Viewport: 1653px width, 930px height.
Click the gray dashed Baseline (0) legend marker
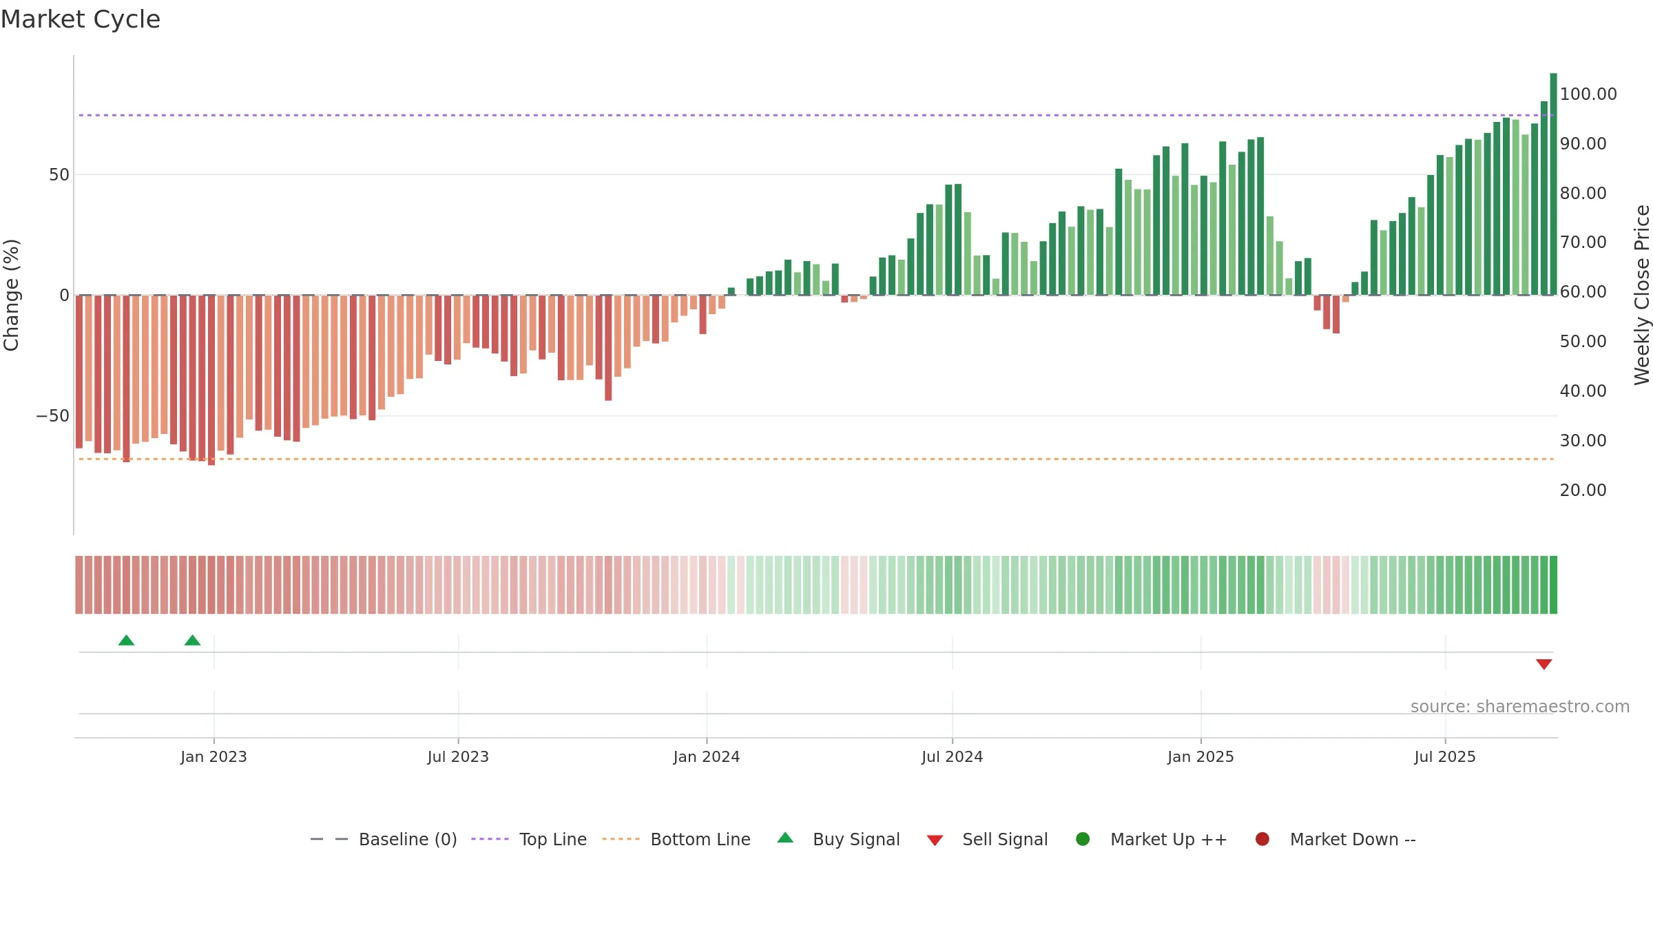point(329,839)
